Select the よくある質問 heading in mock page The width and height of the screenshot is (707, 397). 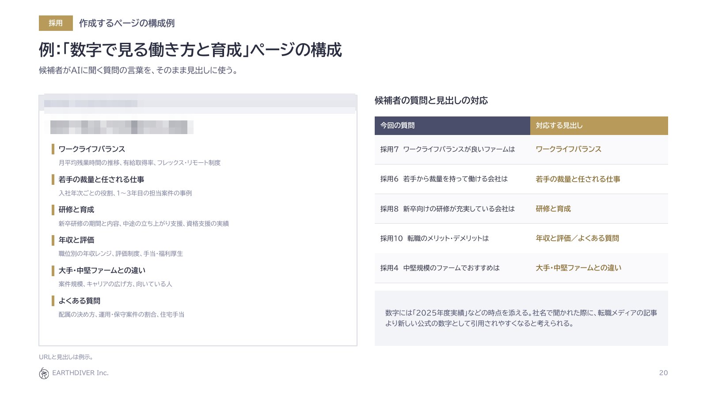pos(80,301)
